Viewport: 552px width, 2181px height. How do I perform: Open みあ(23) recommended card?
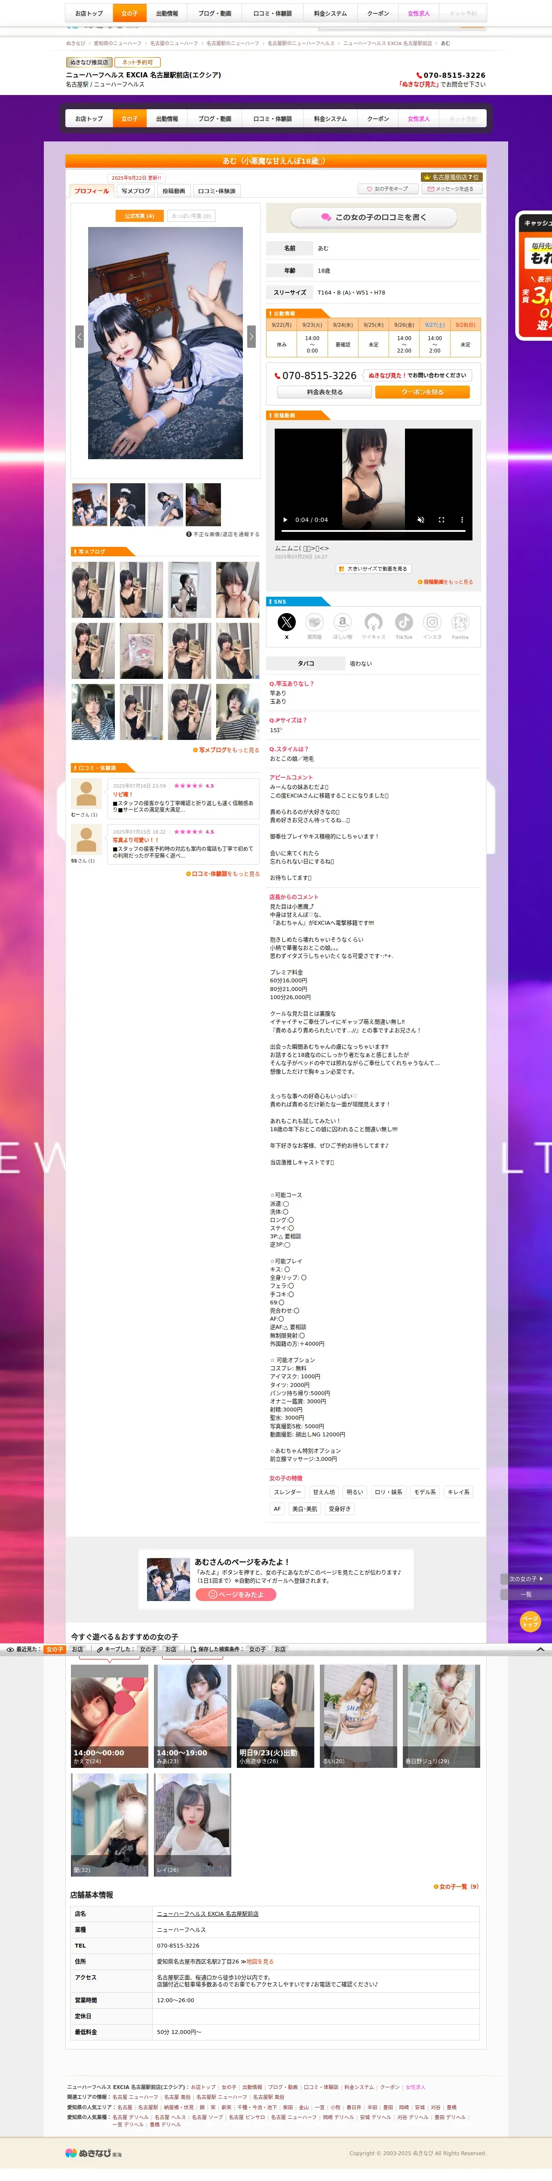coord(192,1715)
